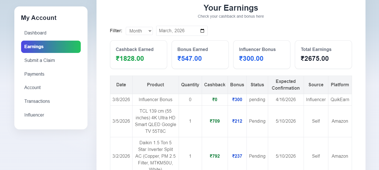
Task: Click the Bonus Earned card
Action: [200, 54]
